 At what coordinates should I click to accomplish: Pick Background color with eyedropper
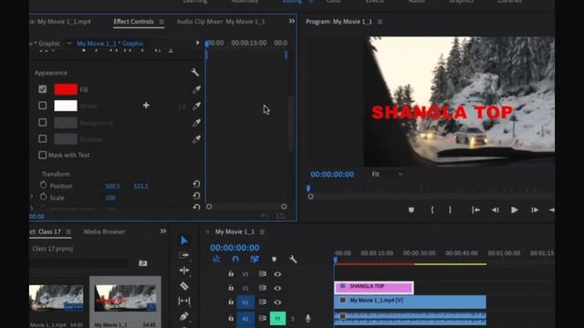tap(196, 123)
